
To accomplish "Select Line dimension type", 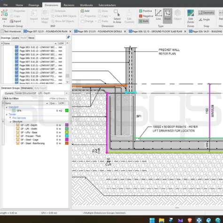I will click(158, 15).
